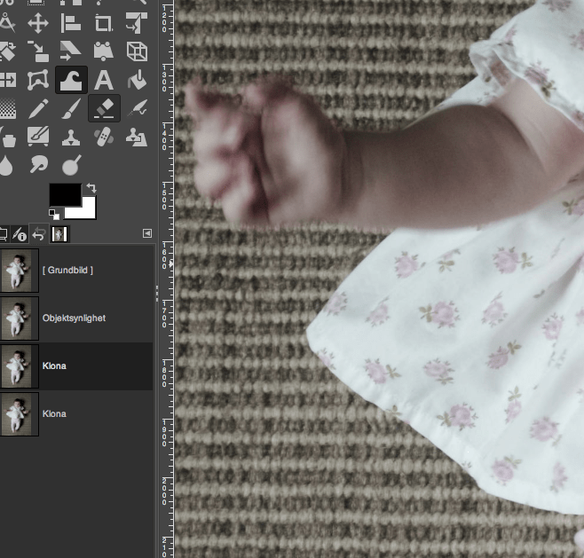
Task: Select the Dodge/Burn tool
Action: click(71, 165)
